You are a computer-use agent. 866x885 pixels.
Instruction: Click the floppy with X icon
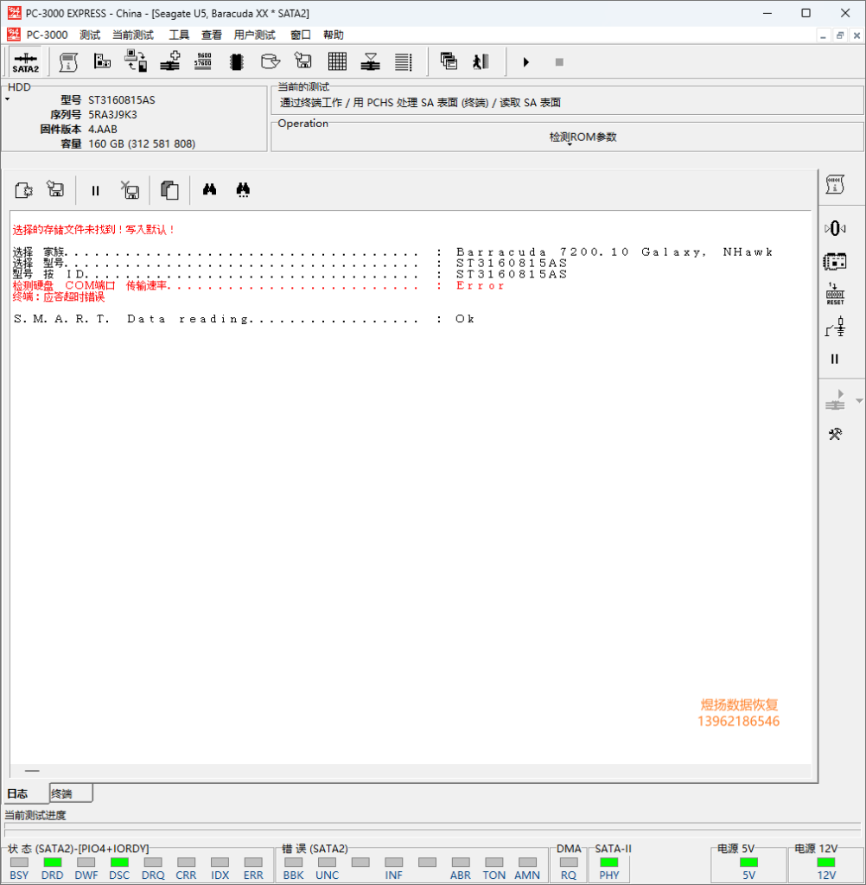(131, 190)
